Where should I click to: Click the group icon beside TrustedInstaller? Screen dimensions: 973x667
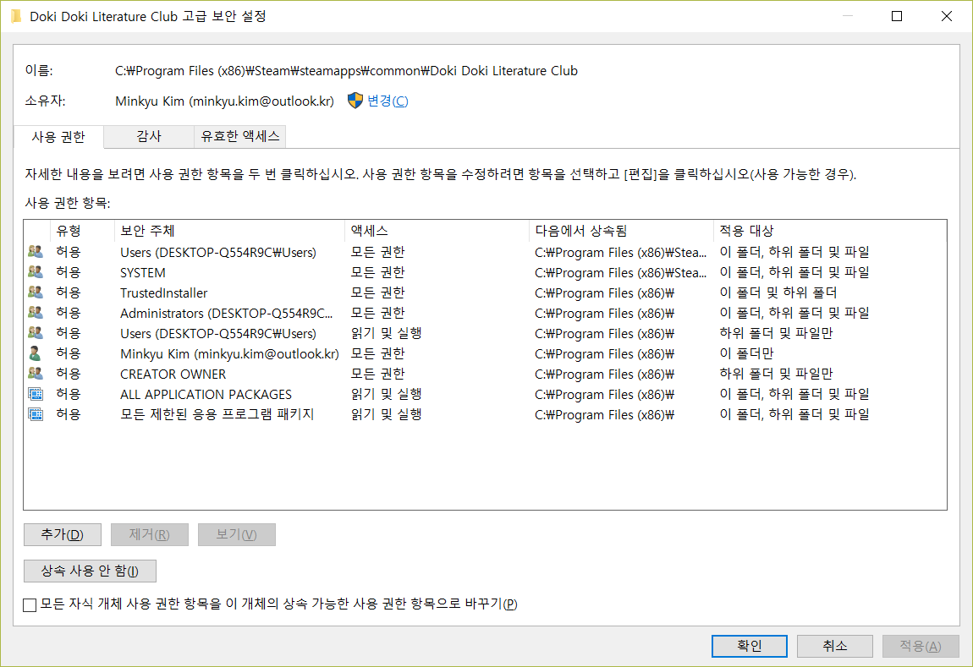pyautogui.click(x=36, y=292)
